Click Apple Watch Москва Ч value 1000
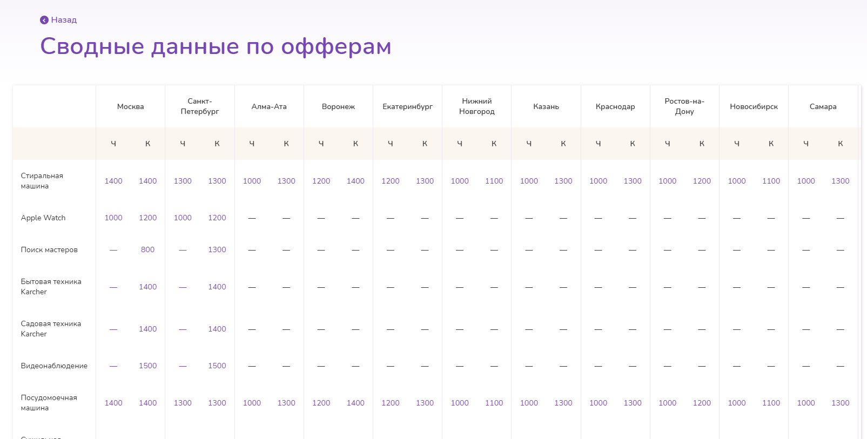The height and width of the screenshot is (439, 867). click(x=113, y=218)
